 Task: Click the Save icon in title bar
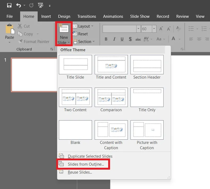9,5
